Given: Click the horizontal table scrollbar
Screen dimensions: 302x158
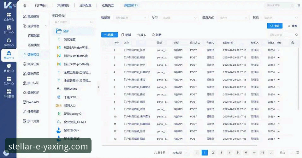Looking at the screenshot, I should [180, 145].
